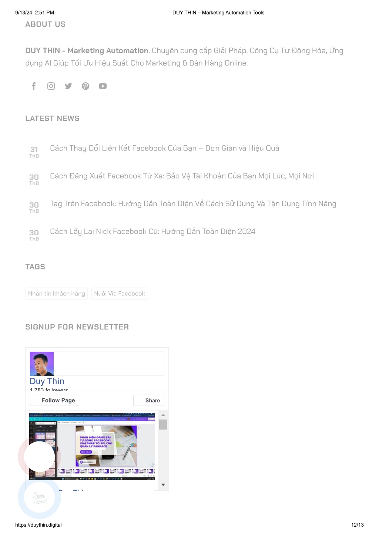Open the Instagram social icon
Viewport: 379px width, 537px height.
(51, 86)
